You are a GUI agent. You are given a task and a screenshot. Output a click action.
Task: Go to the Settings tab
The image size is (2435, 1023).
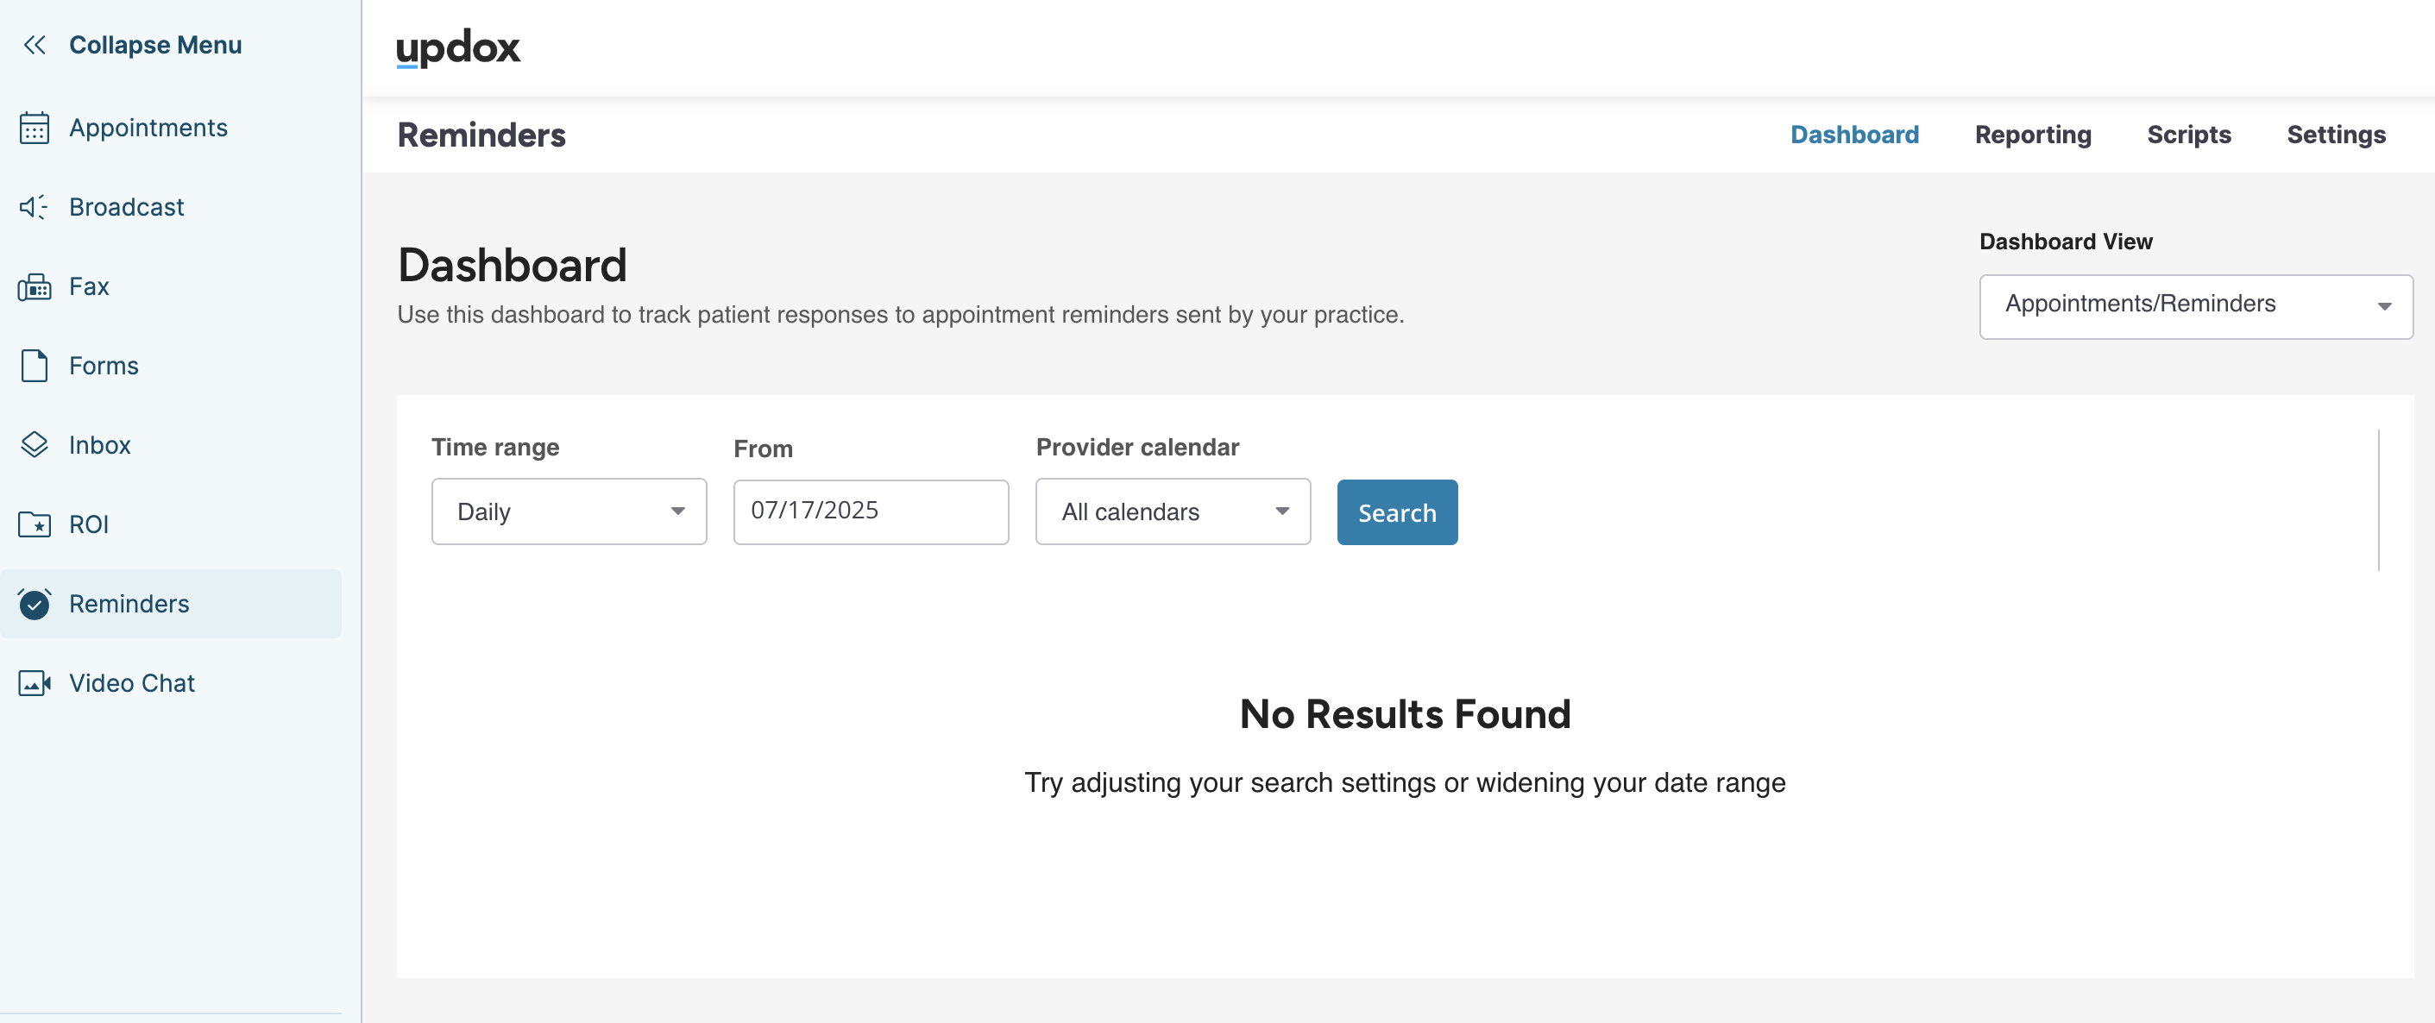tap(2336, 135)
